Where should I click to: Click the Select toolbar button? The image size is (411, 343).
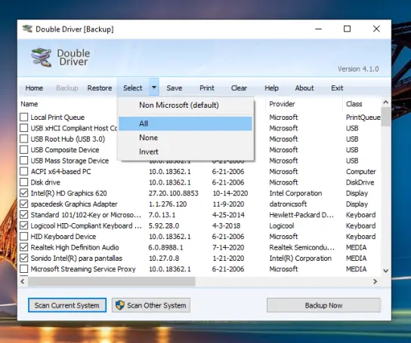(133, 88)
